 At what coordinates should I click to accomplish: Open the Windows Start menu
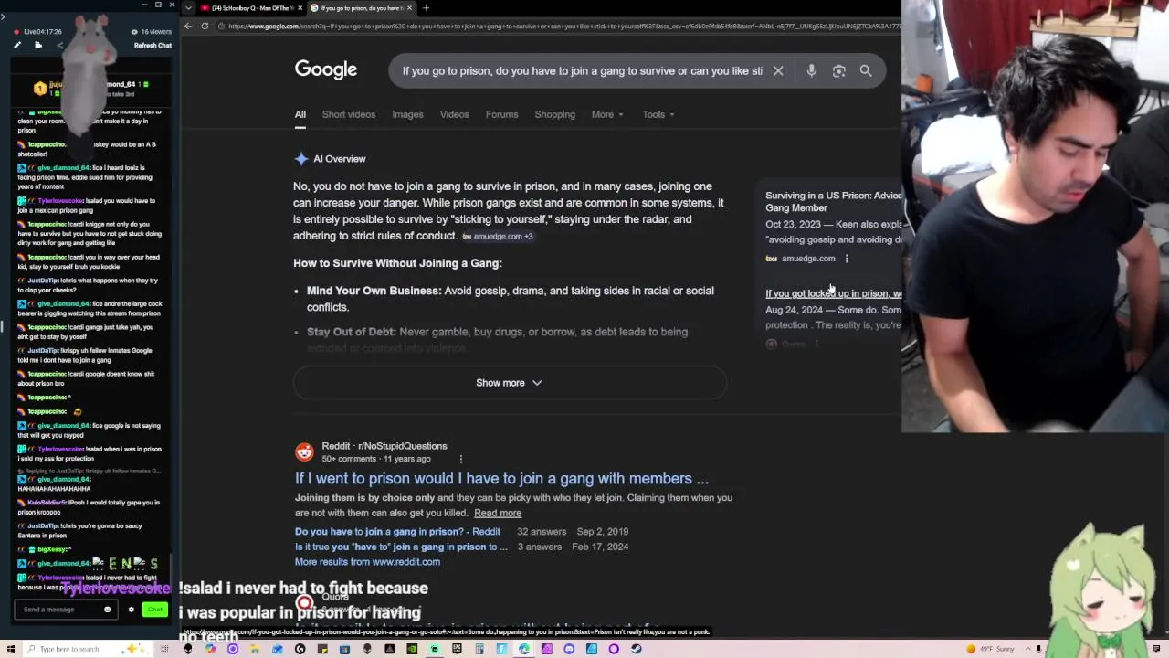tap(10, 649)
